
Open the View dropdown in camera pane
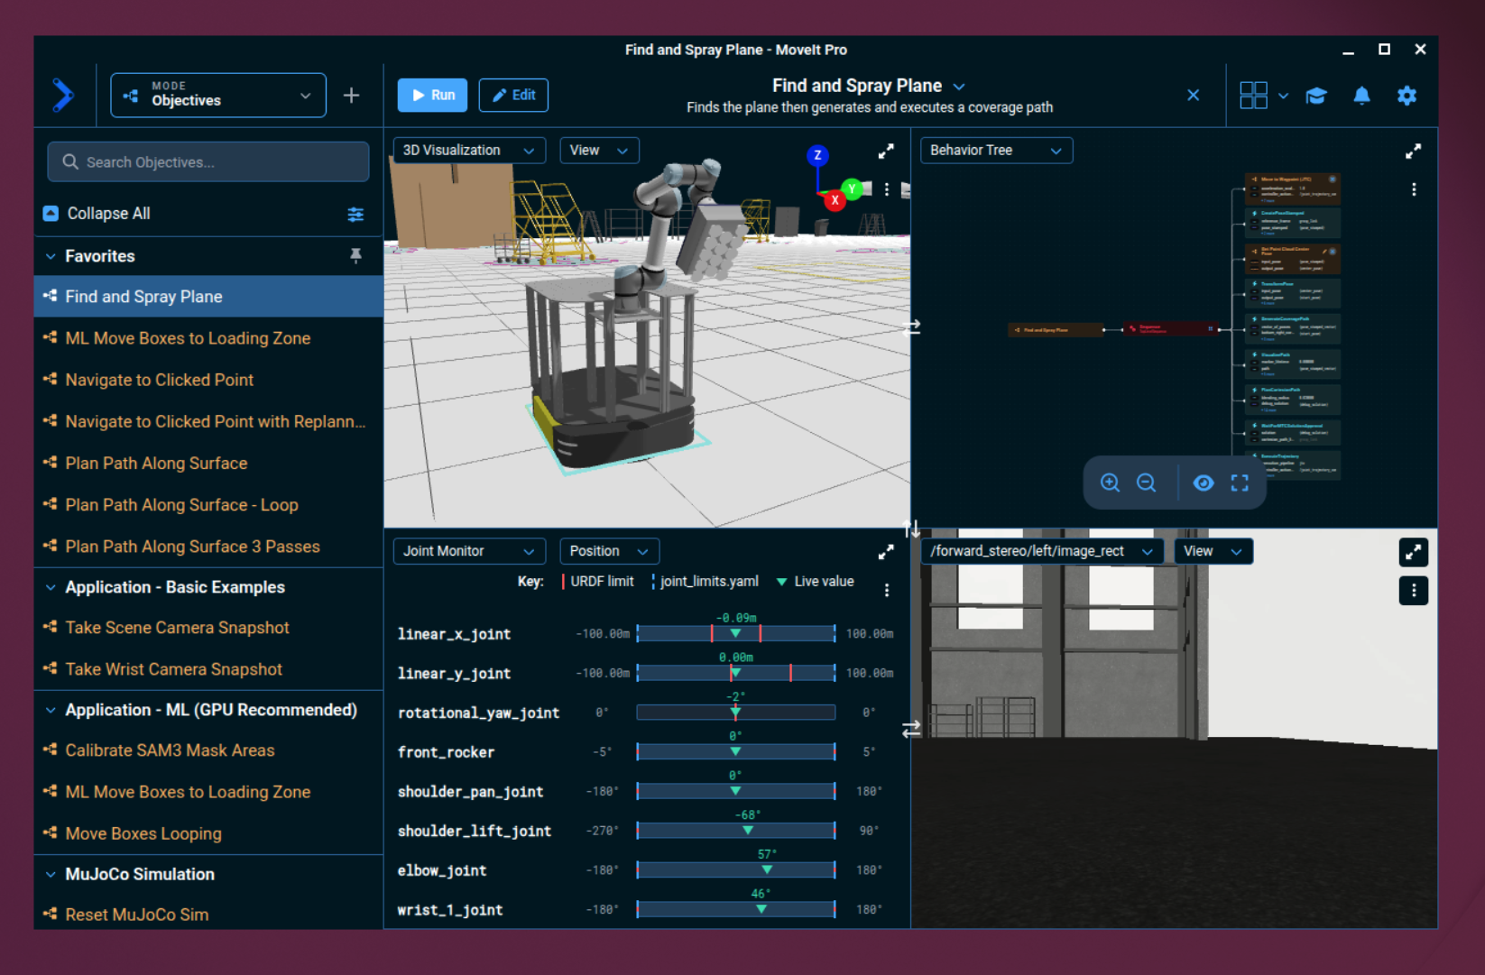pyautogui.click(x=1213, y=551)
